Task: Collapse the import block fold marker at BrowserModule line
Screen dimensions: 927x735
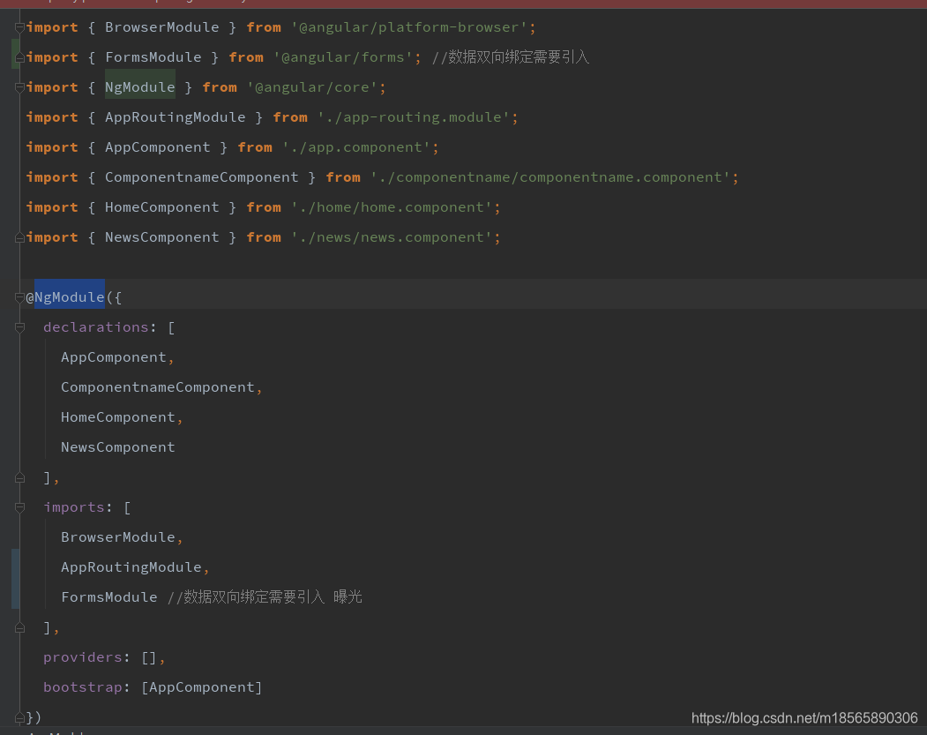Action: (x=19, y=27)
